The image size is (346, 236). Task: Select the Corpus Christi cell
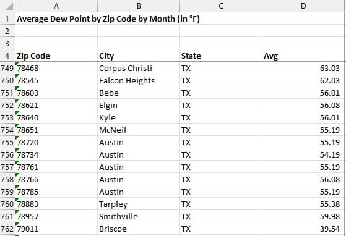[139, 68]
